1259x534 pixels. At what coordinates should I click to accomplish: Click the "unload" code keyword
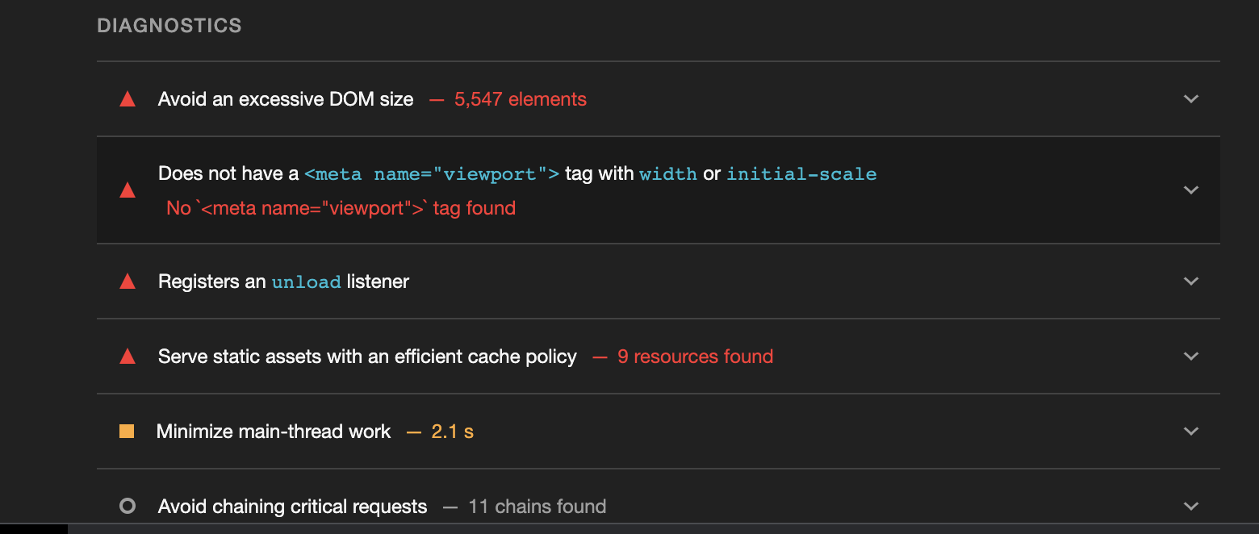[306, 282]
